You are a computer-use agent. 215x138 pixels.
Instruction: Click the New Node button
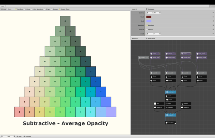pyautogui.click(x=150, y=39)
